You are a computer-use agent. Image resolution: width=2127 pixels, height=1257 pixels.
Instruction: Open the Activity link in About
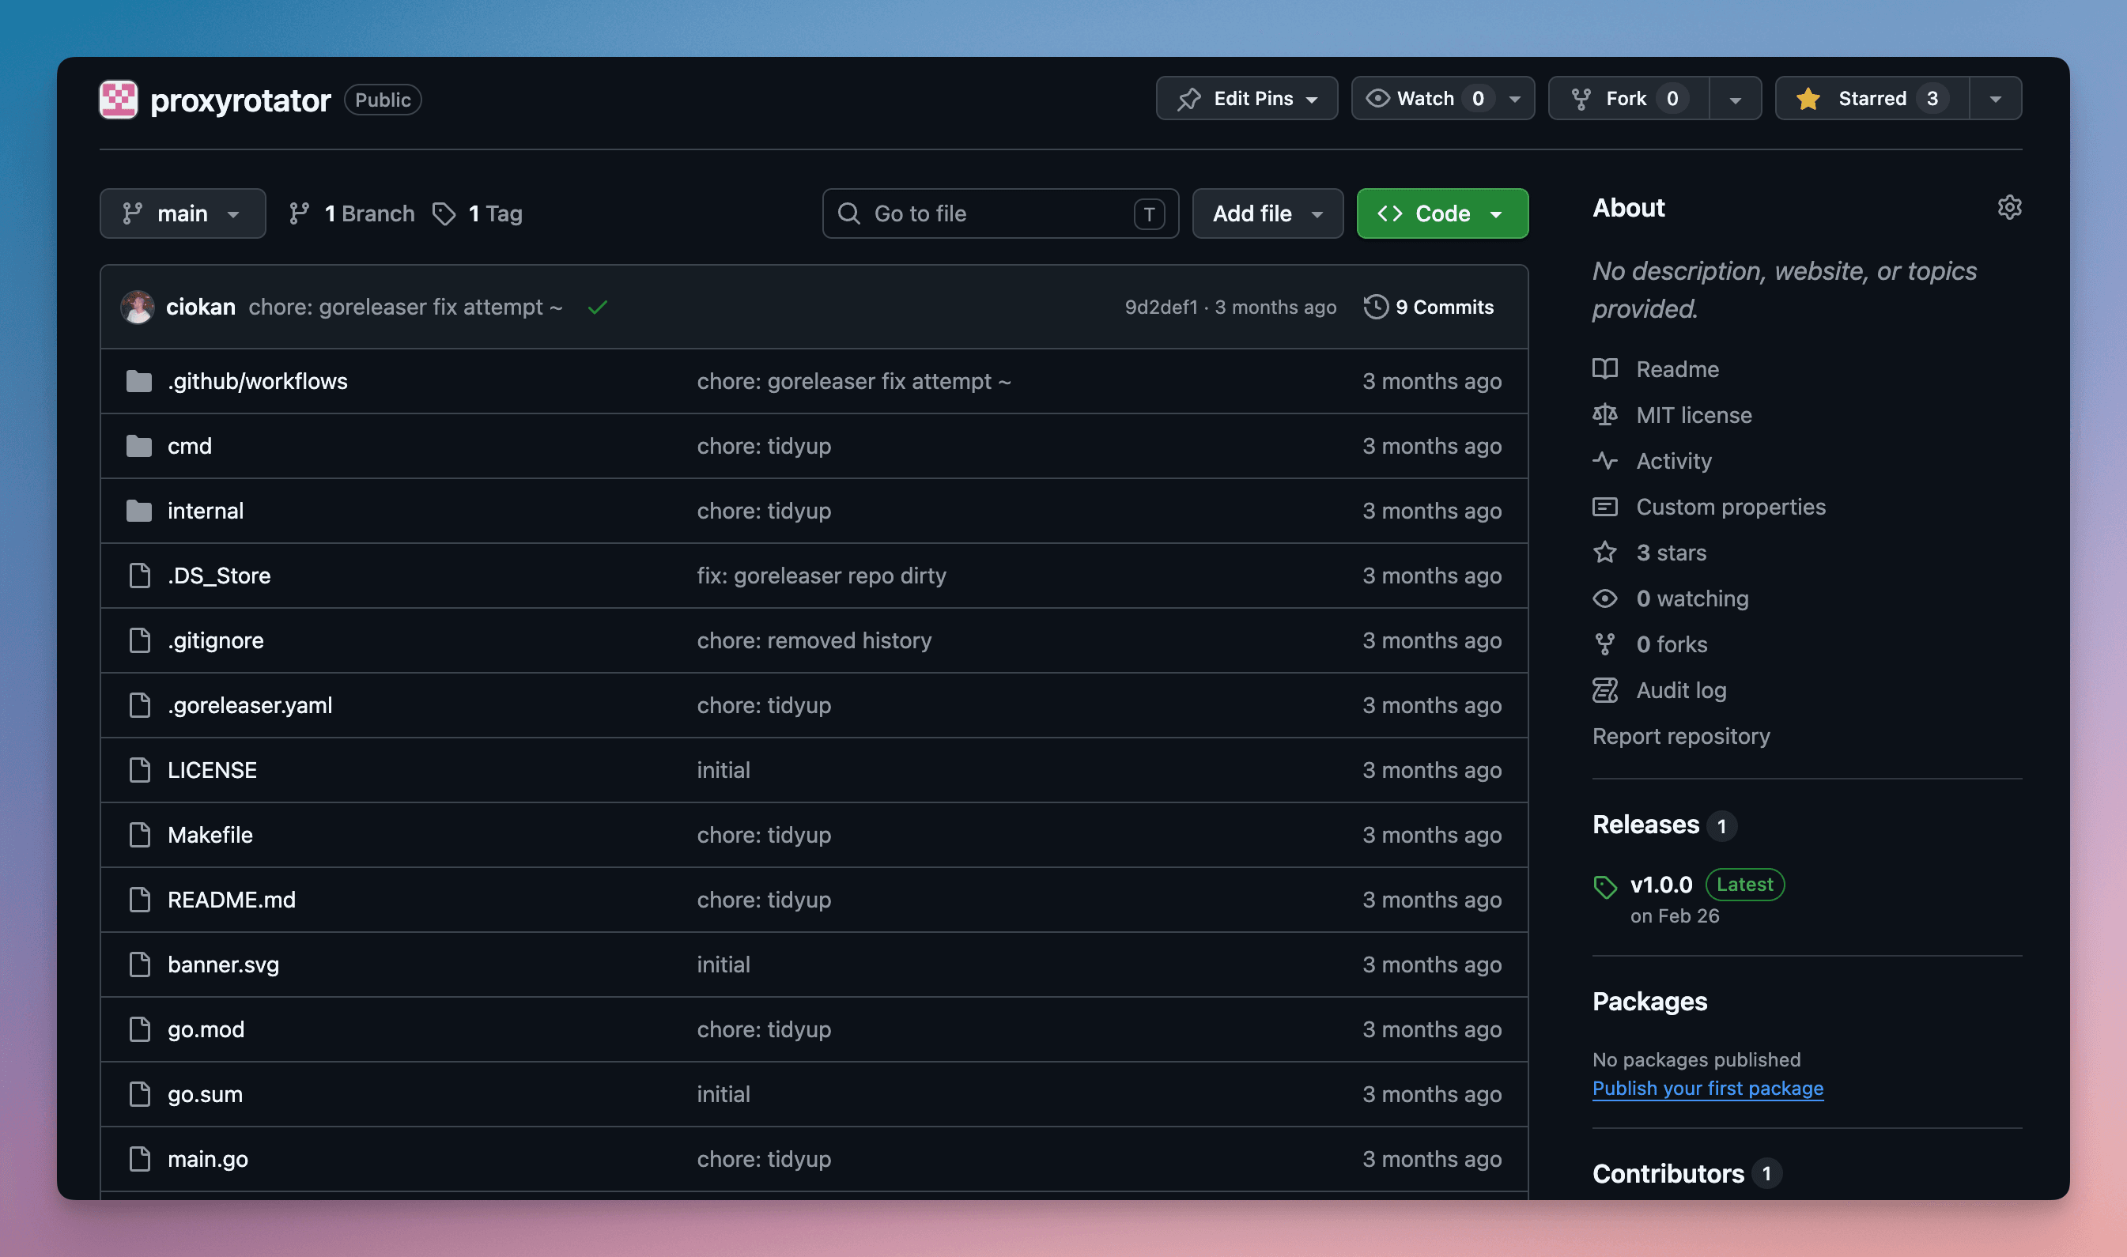[x=1674, y=461]
